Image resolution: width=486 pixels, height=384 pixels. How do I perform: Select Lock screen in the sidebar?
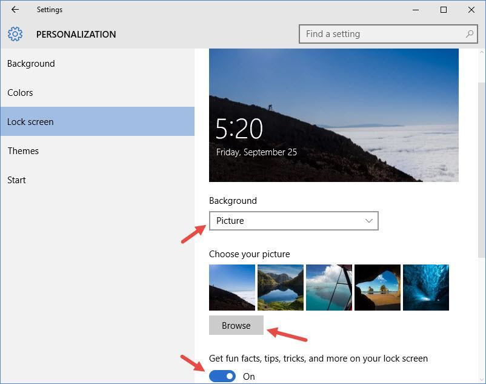click(x=30, y=121)
